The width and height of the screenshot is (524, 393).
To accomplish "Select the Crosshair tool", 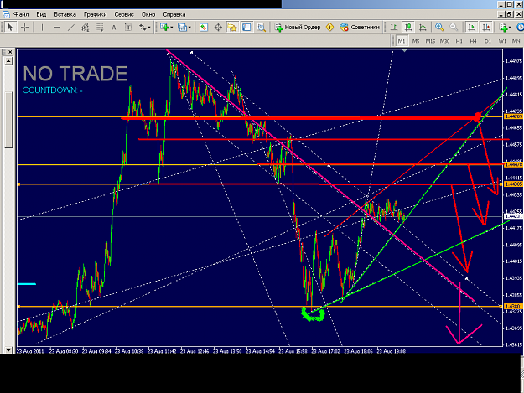I will pyautogui.click(x=24, y=27).
